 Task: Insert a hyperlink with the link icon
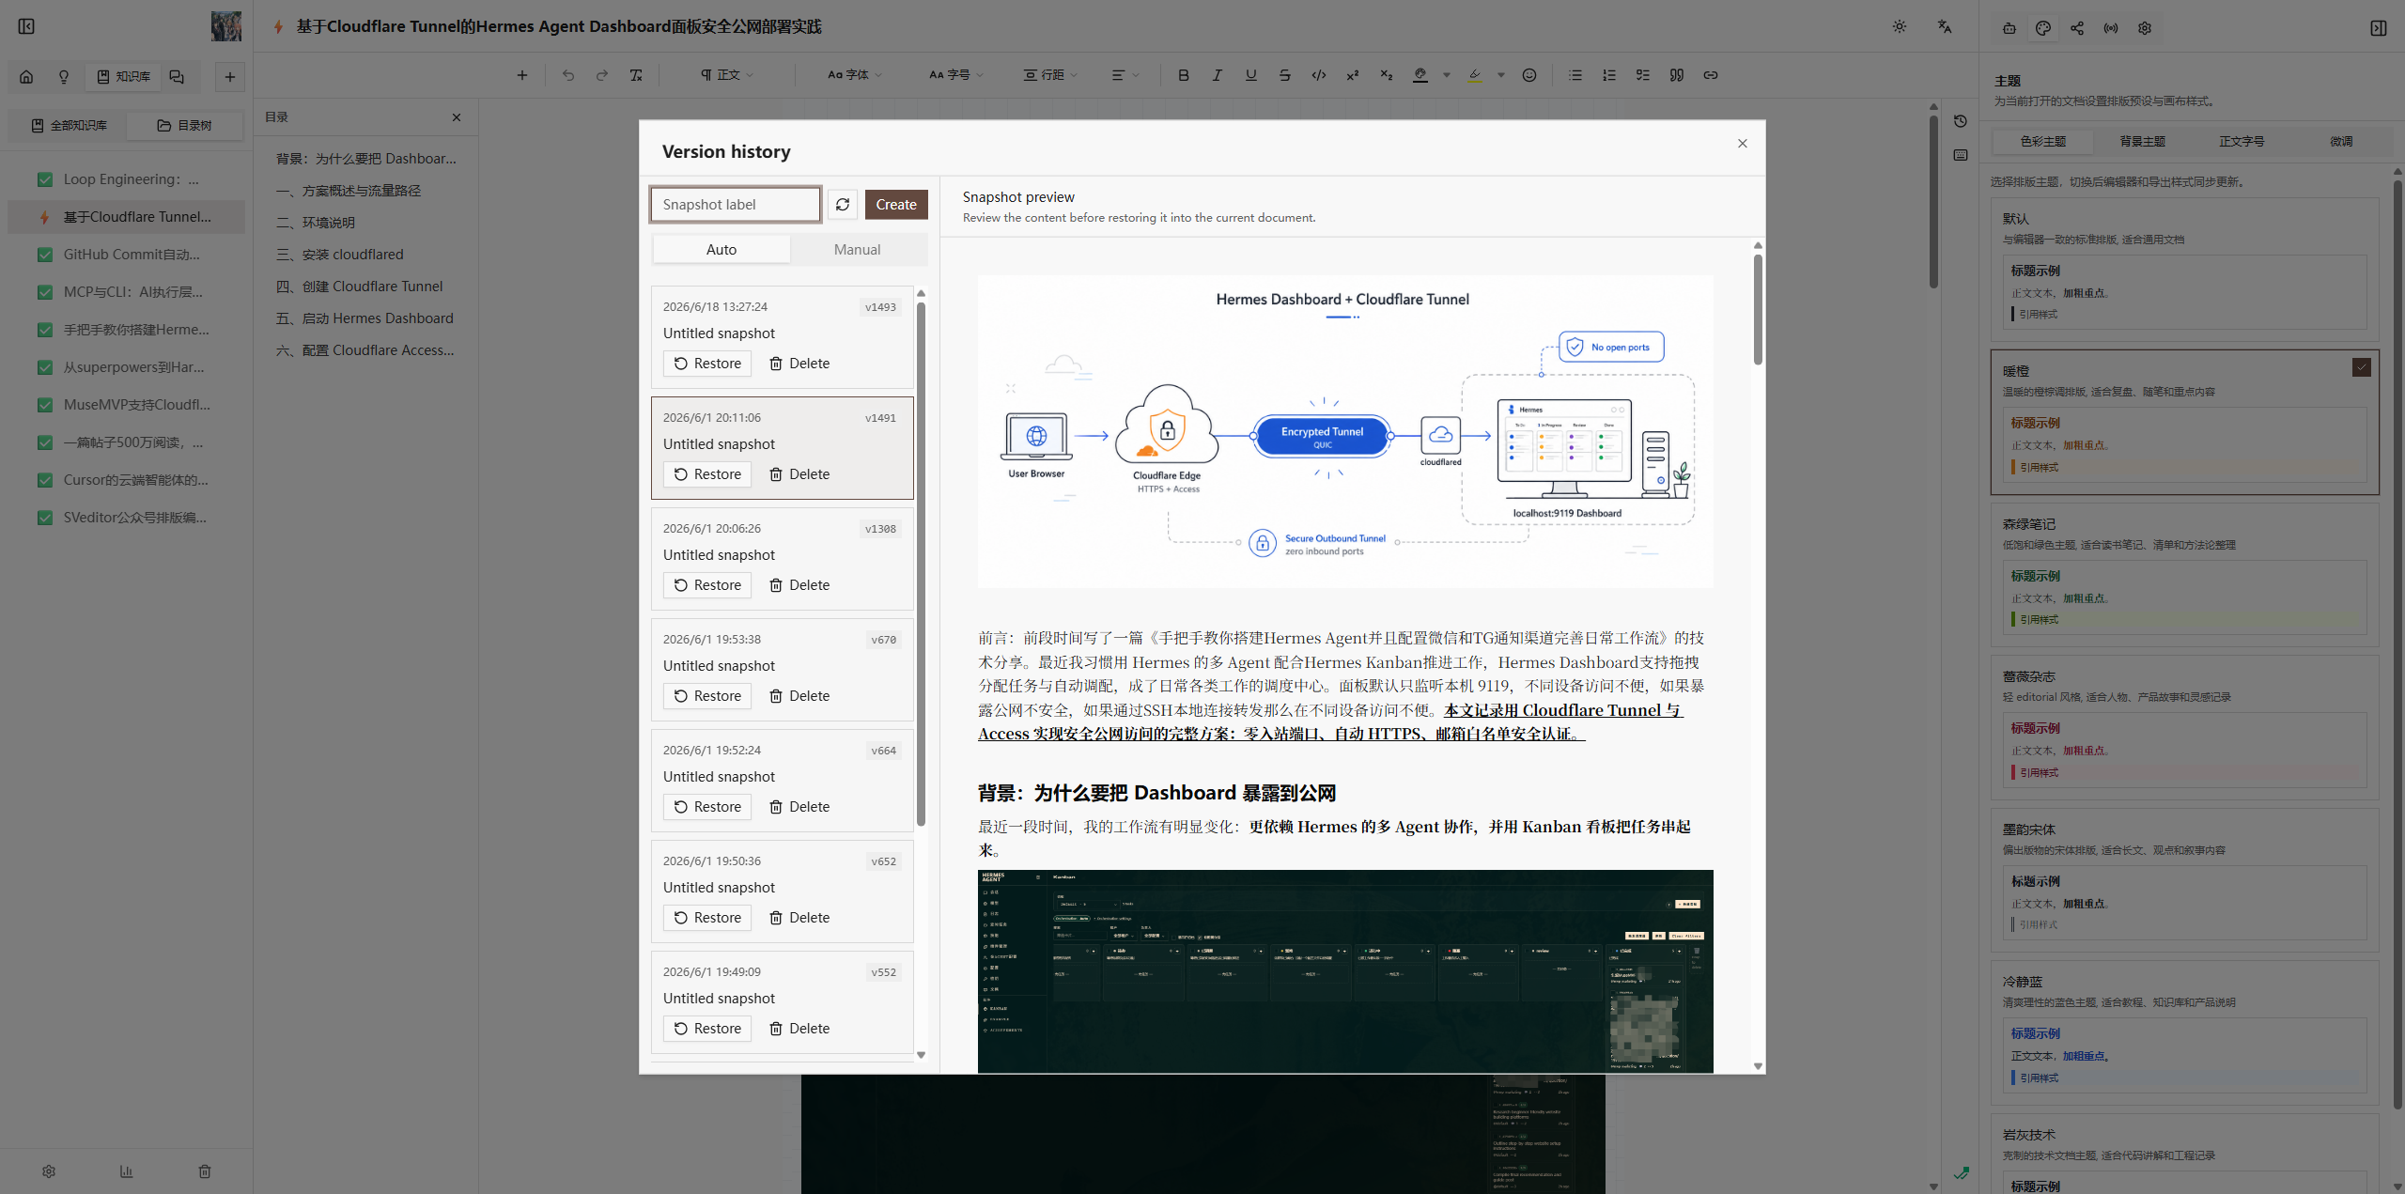pyautogui.click(x=1711, y=75)
